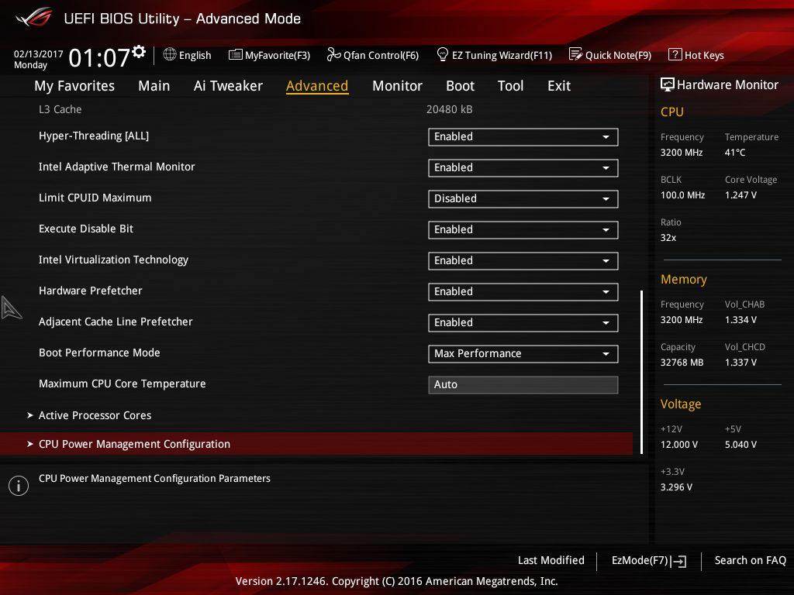Click the BCLK 100.0 MHz value
The width and height of the screenshot is (794, 595).
tap(682, 194)
